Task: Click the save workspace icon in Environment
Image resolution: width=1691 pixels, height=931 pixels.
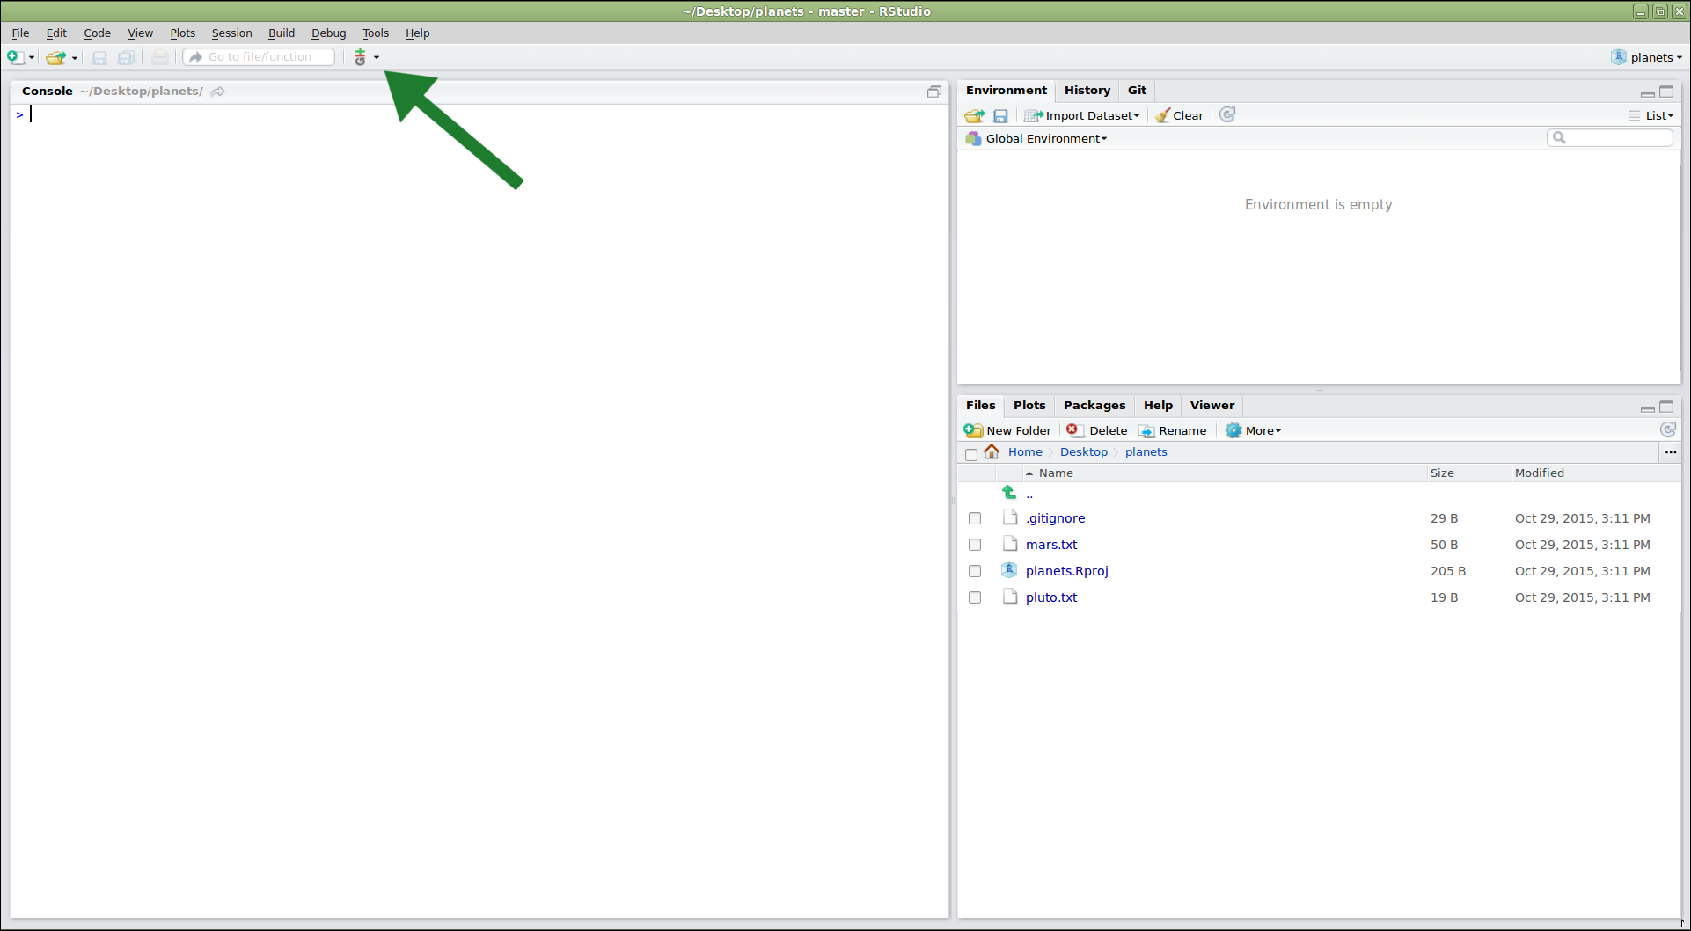Action: [x=1000, y=115]
